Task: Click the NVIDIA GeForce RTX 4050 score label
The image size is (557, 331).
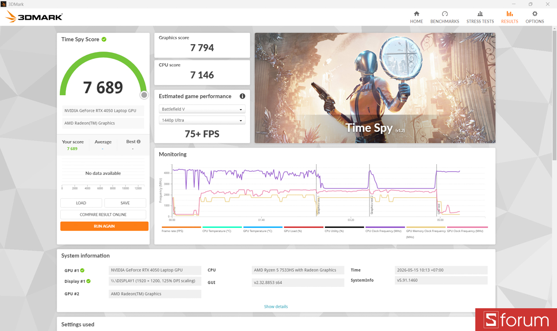Action: [103, 111]
